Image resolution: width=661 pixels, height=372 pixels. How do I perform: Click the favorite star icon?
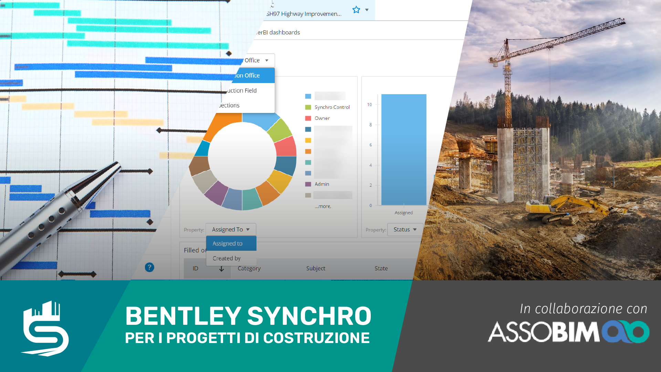356,10
